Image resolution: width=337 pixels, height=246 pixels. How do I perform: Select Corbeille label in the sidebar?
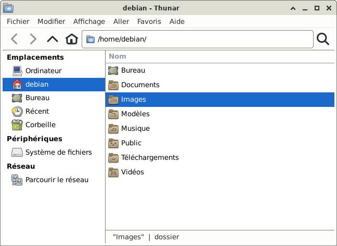[41, 125]
